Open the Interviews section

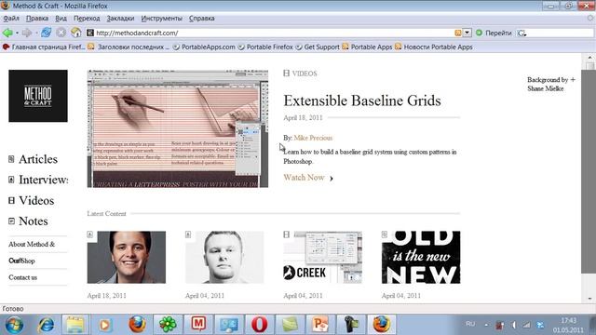(38, 180)
